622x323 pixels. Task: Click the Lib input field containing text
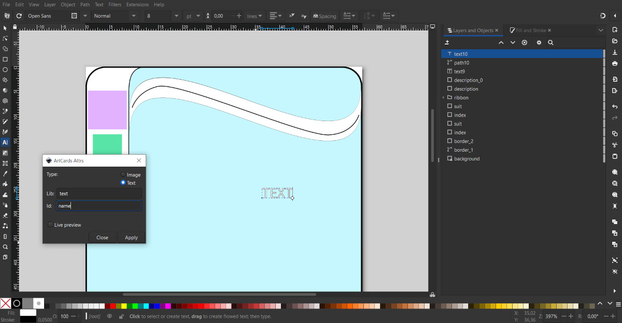98,194
